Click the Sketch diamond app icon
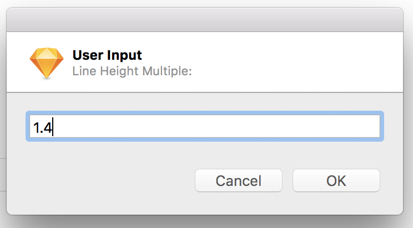This screenshot has width=413, height=228. [x=47, y=63]
